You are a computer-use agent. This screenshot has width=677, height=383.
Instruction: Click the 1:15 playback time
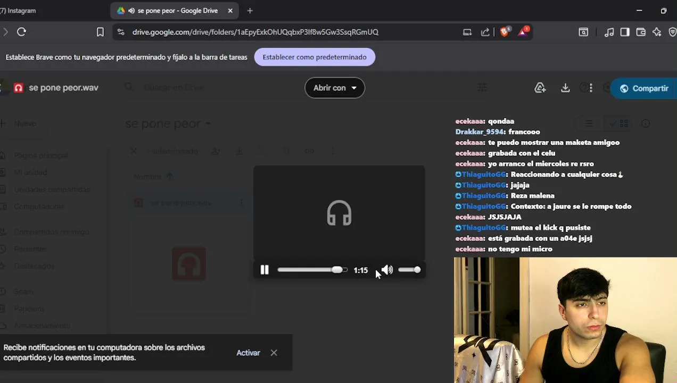click(x=360, y=270)
